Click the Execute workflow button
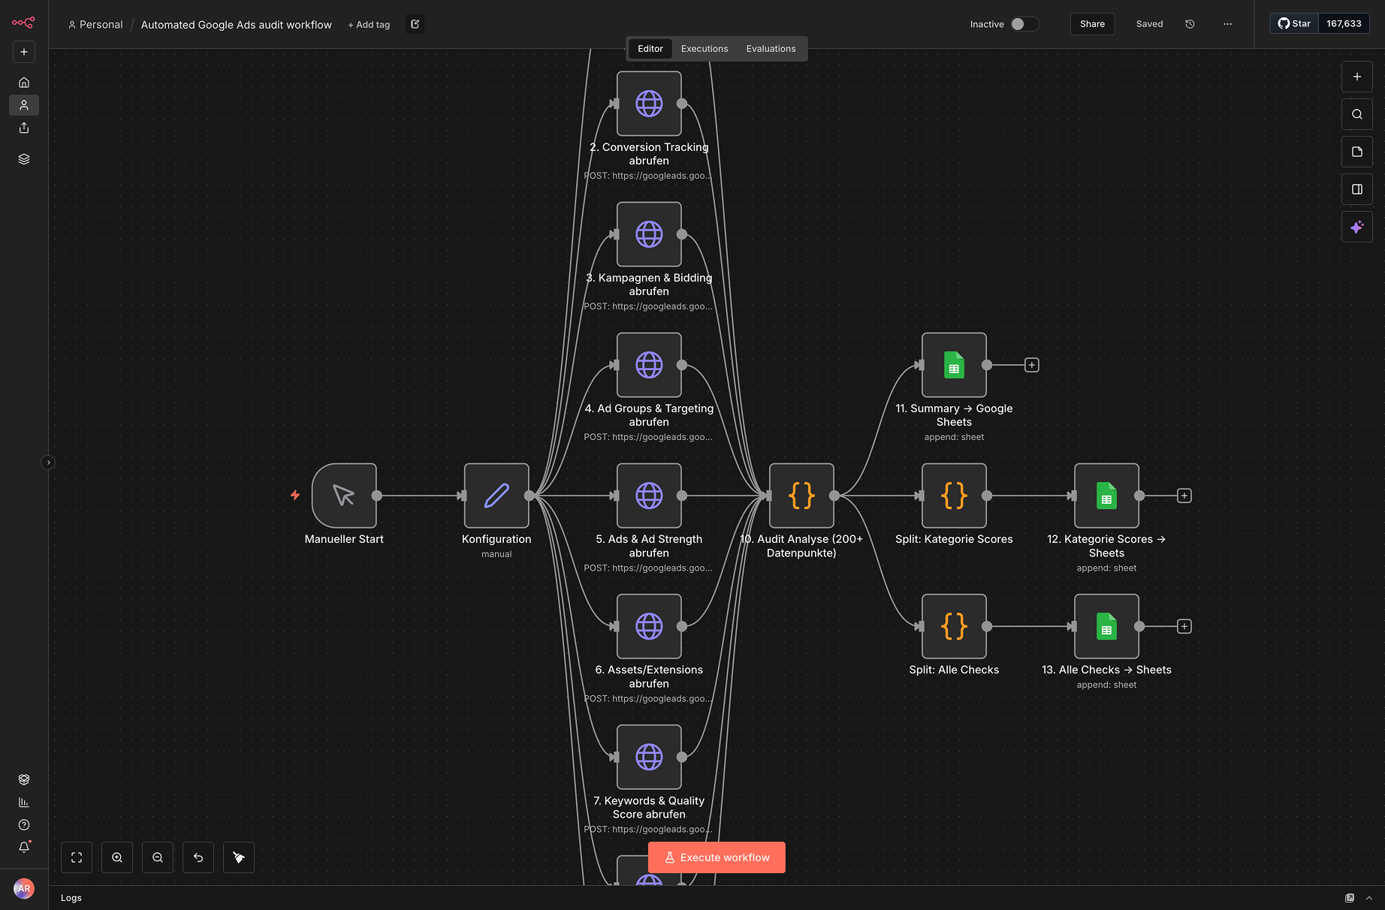This screenshot has width=1385, height=910. [717, 857]
